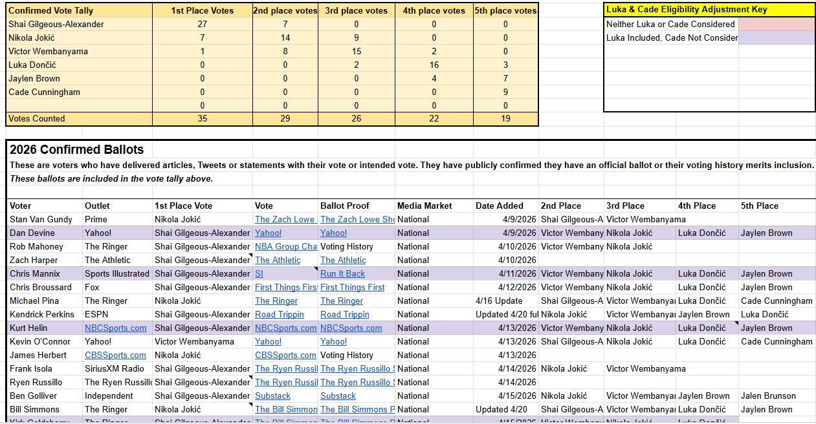Open The Zach Lowe link in Vote column

coord(285,219)
